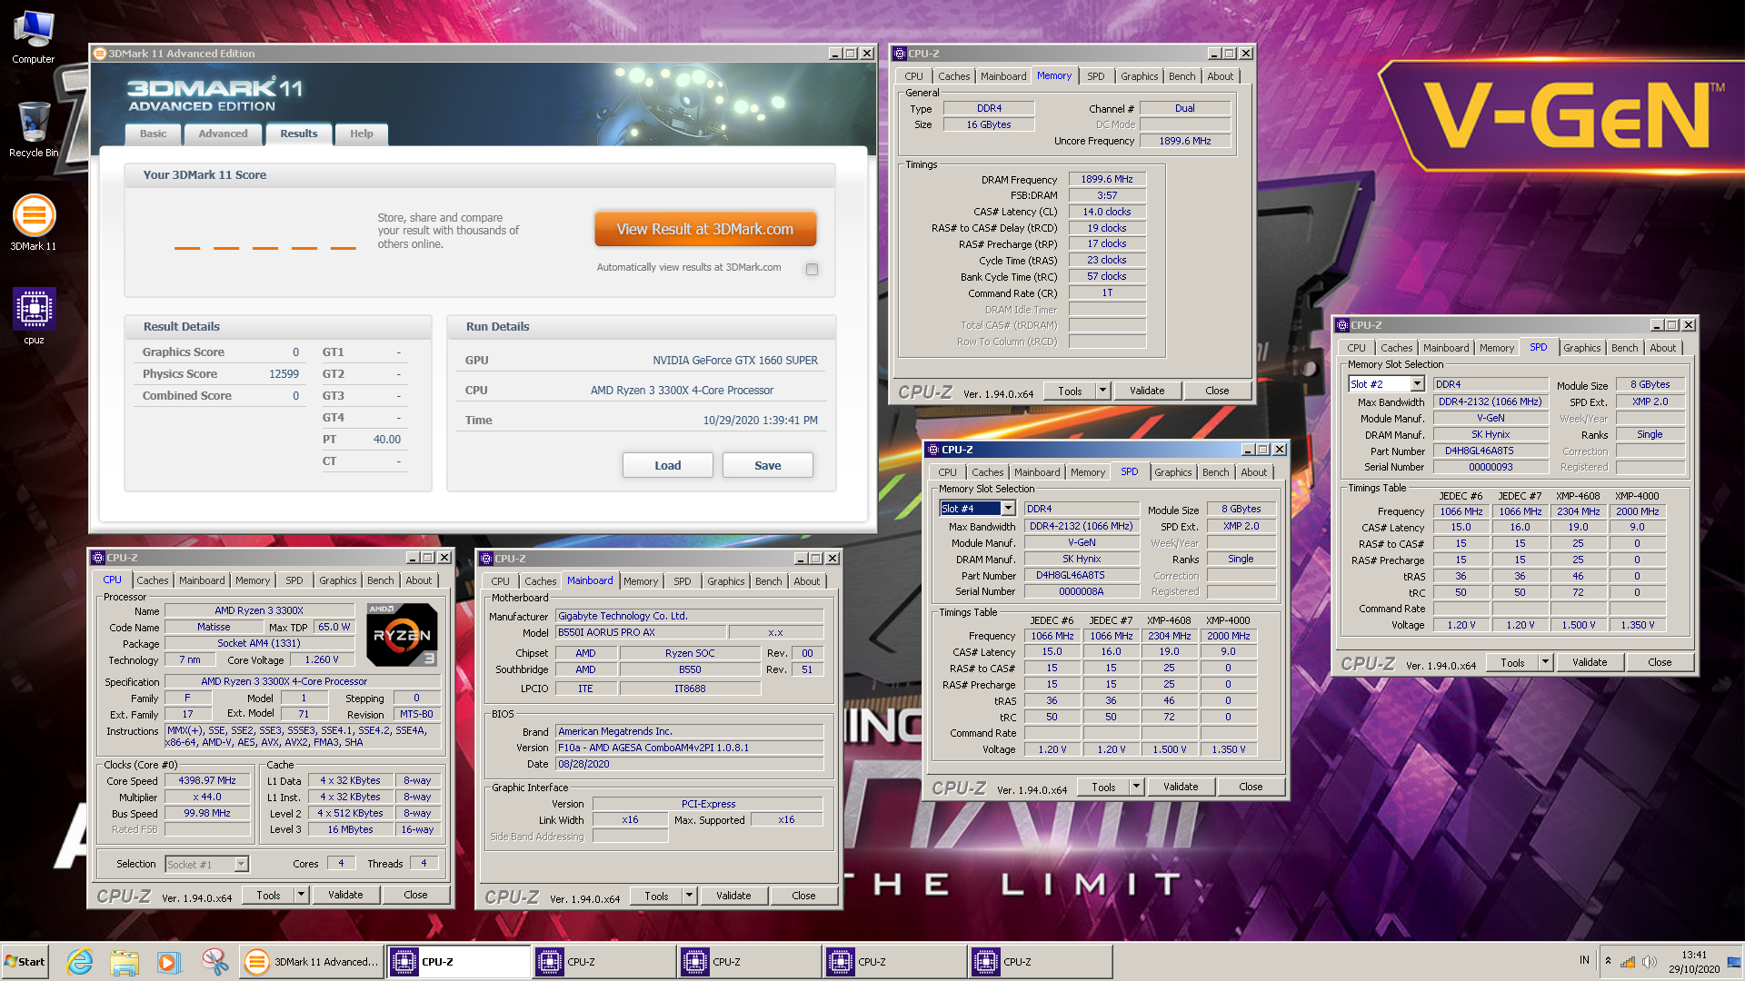Open the Snipping Tool taskbar icon
The height and width of the screenshot is (981, 1745).
point(214,961)
